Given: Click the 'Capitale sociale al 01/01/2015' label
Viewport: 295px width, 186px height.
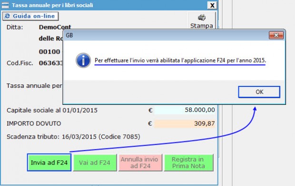Looking at the screenshot, I should point(52,111).
